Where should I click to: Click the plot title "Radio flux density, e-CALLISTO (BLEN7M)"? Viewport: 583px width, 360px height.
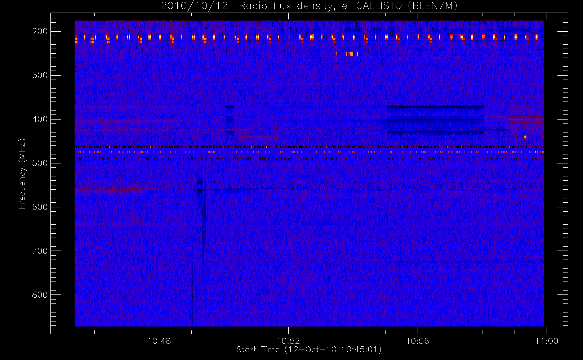[348, 6]
